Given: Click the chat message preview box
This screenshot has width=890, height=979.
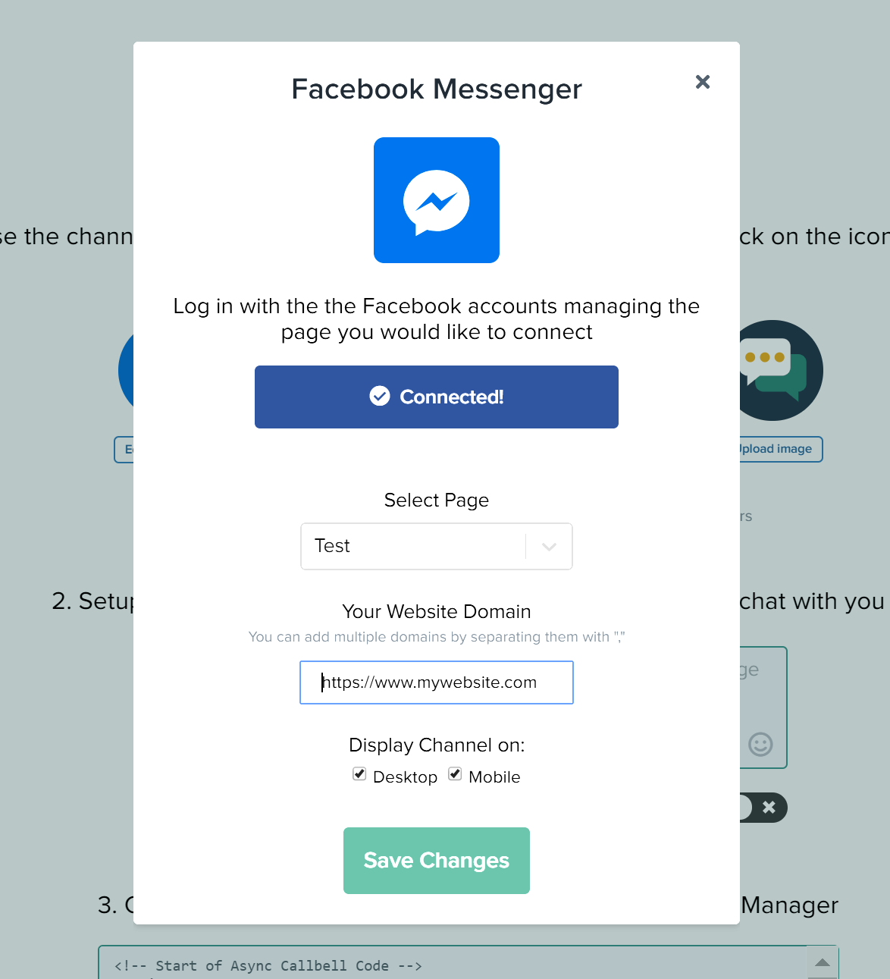Looking at the screenshot, I should click(x=763, y=708).
